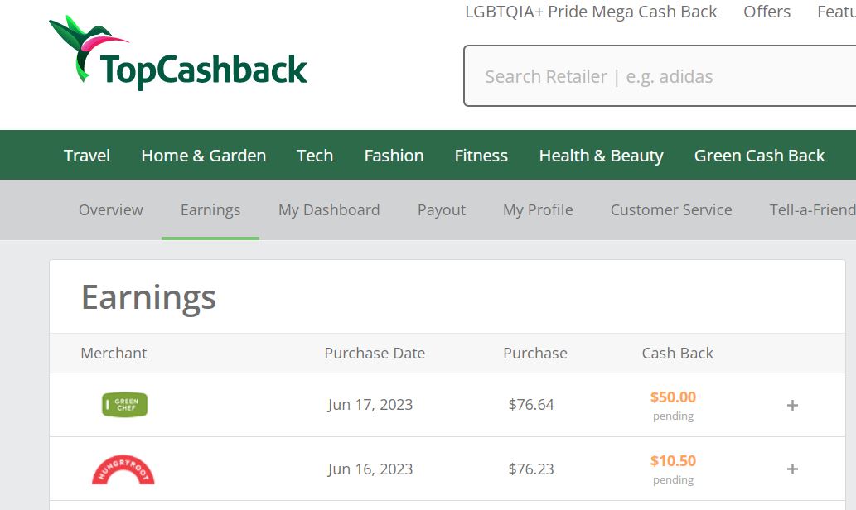
Task: Focus the Search Retailer input field
Action: pyautogui.click(x=660, y=76)
